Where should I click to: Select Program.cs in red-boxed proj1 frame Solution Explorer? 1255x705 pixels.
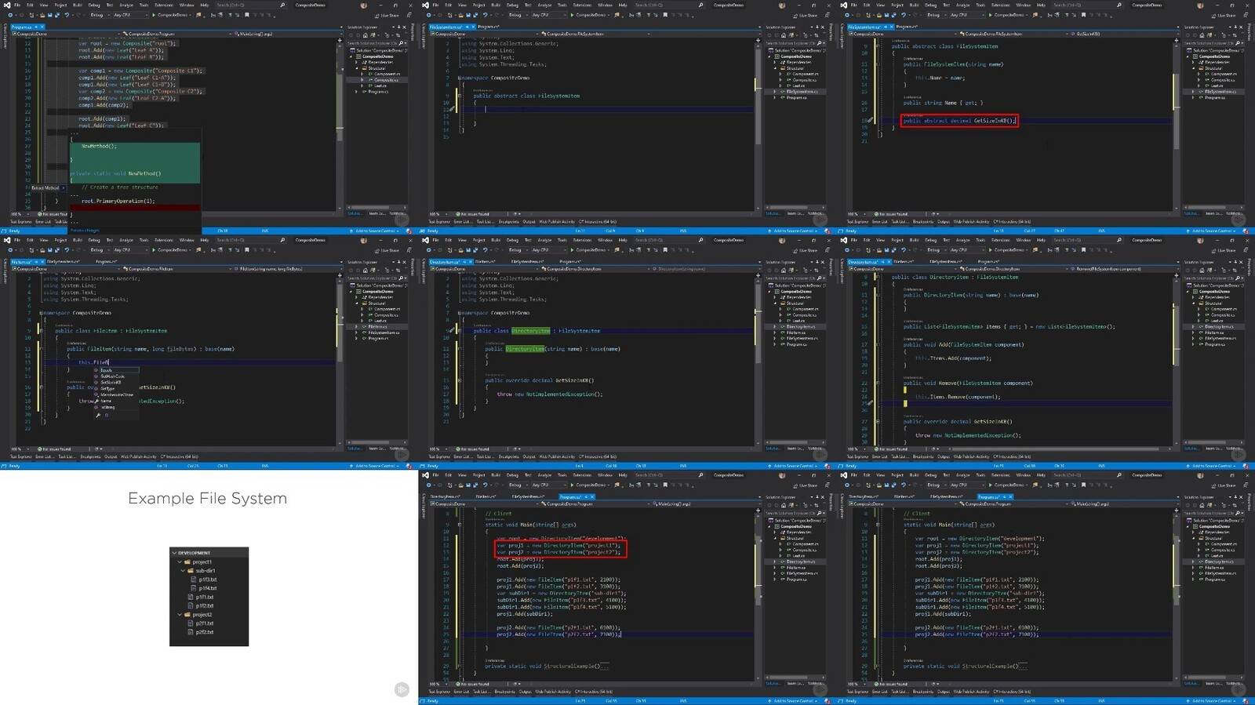click(797, 580)
